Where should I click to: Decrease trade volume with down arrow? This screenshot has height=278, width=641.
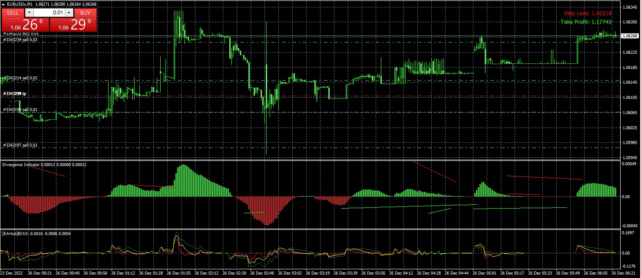(29, 13)
